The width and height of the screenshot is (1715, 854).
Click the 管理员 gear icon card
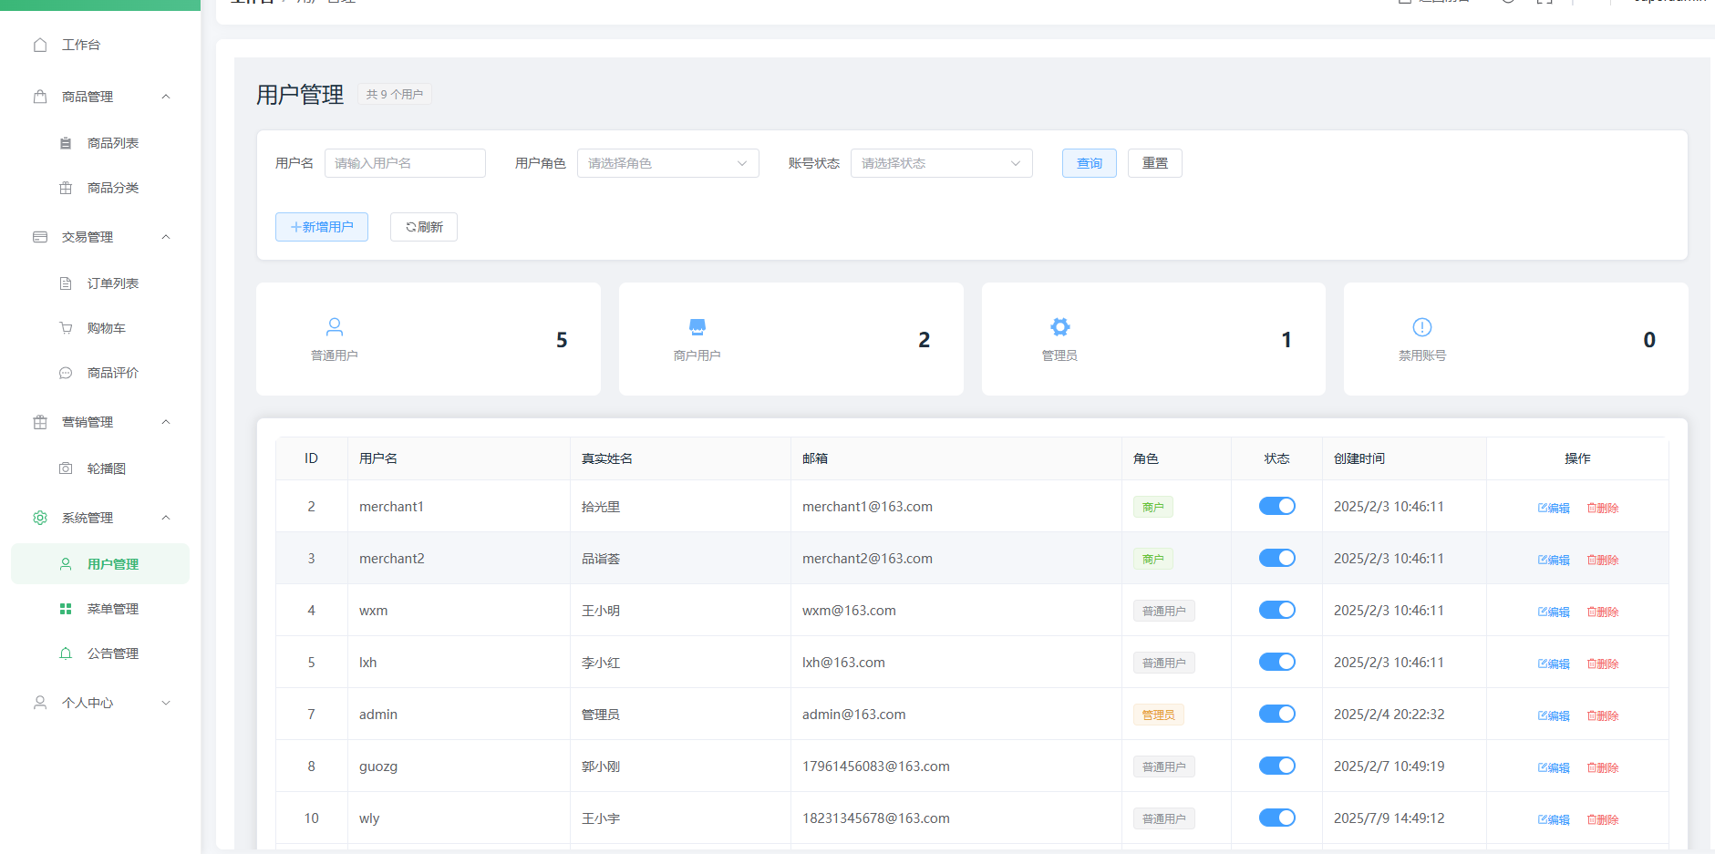coord(1059,327)
